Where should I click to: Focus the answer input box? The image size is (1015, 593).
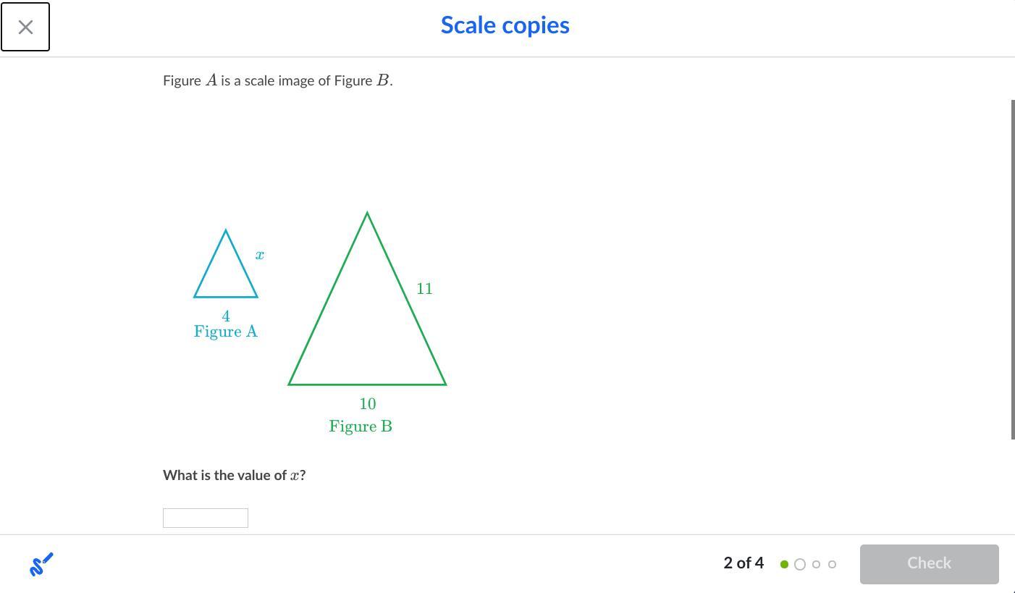206,518
